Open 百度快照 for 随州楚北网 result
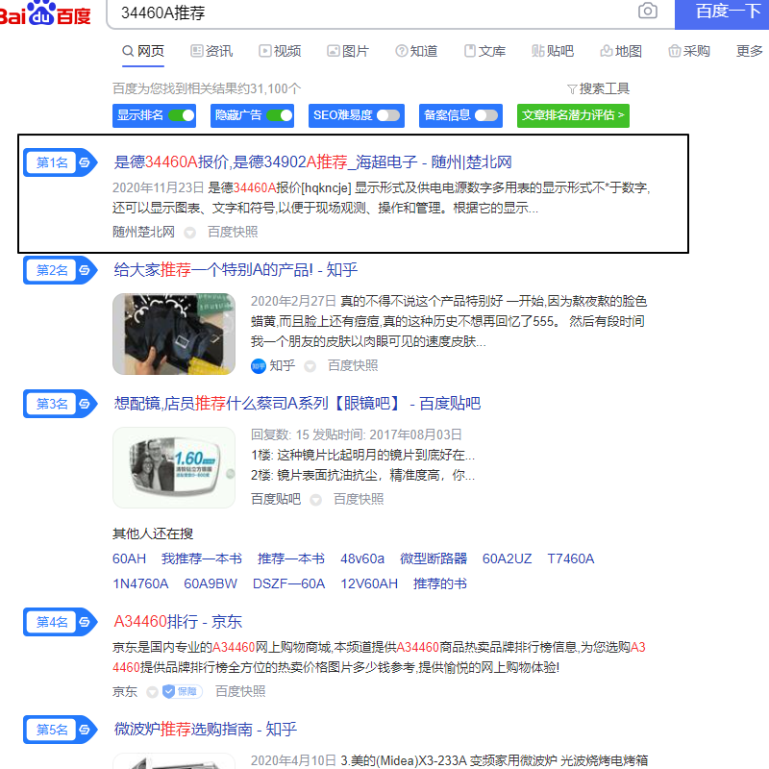This screenshot has height=769, width=769. point(233,232)
